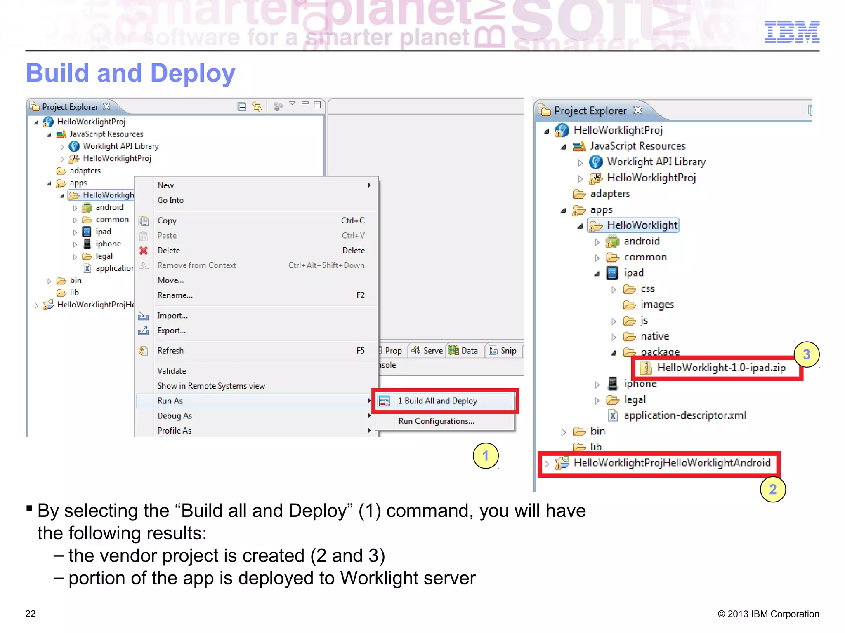Close the right Project Explorer tab

click(x=638, y=110)
